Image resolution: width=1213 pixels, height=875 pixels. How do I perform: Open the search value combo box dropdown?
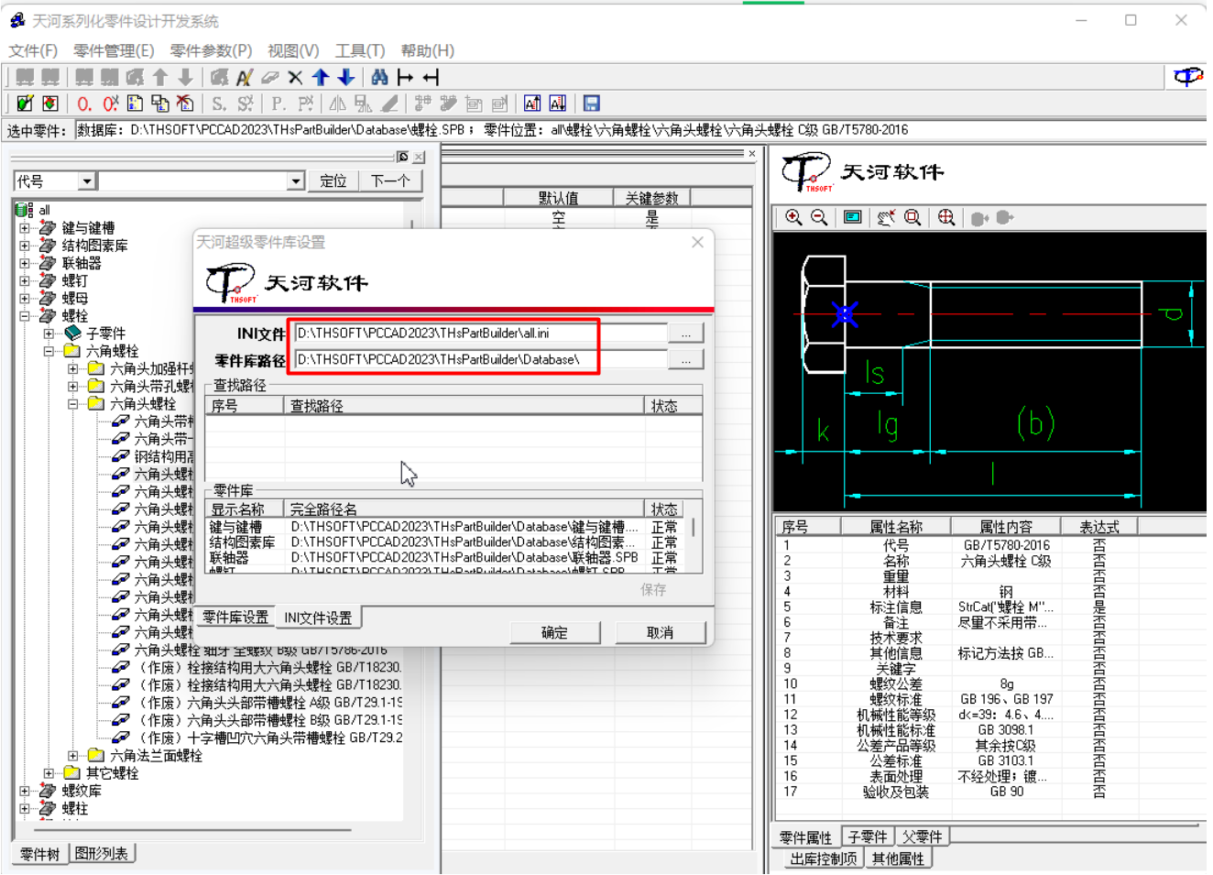coord(295,181)
